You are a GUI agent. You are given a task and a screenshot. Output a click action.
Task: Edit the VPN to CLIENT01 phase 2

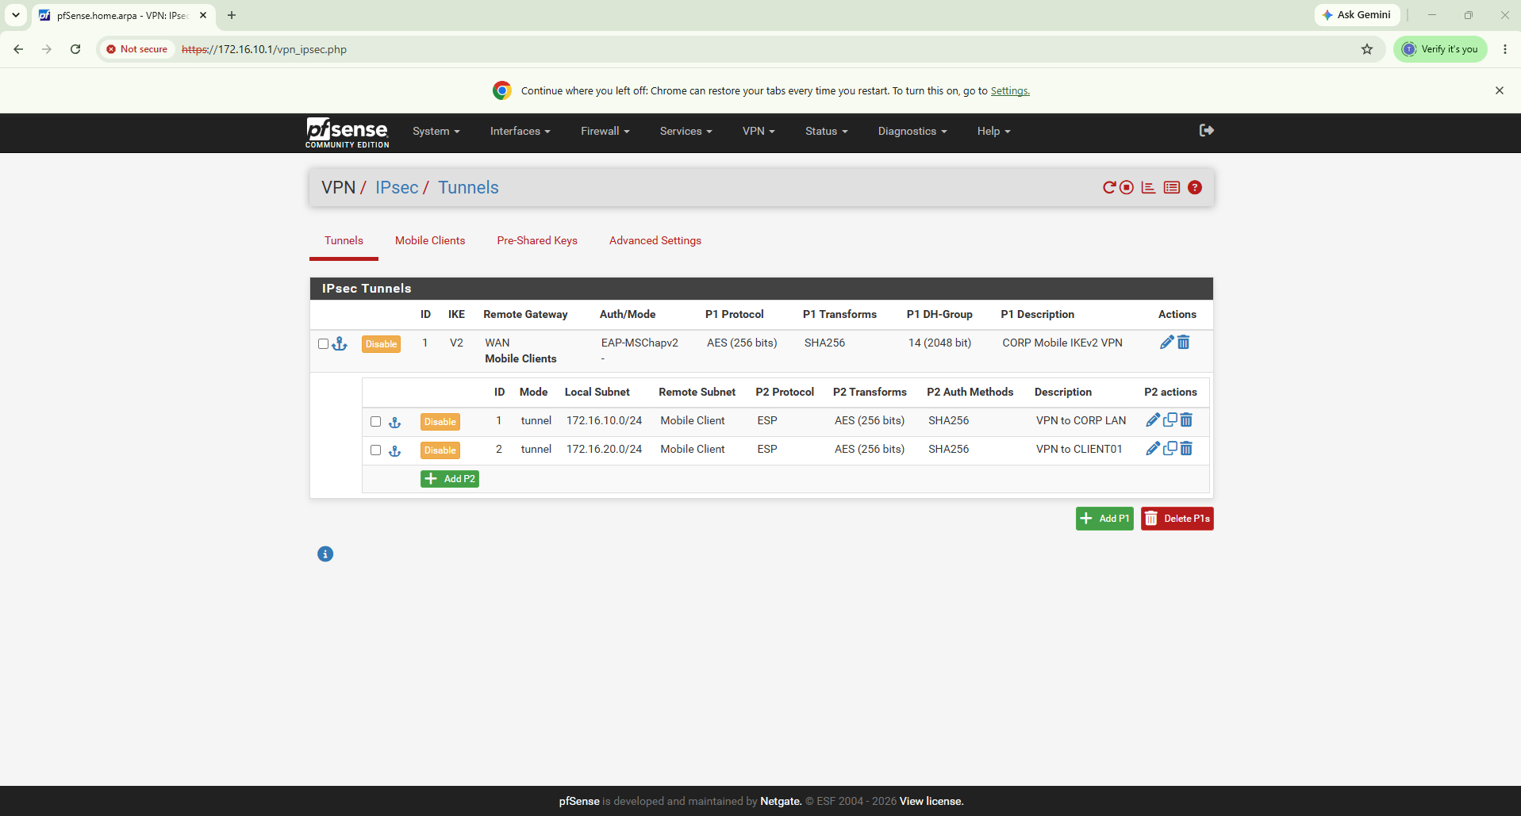coord(1153,449)
